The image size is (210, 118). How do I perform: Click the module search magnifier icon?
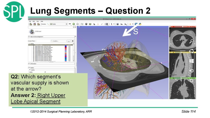48,24
